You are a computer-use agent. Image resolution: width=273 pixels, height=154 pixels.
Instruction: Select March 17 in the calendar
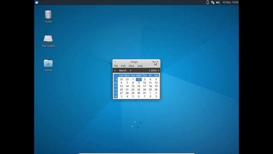[x=145, y=86]
